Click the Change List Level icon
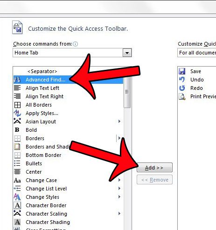Screen dimensions: 216x230 (17, 189)
